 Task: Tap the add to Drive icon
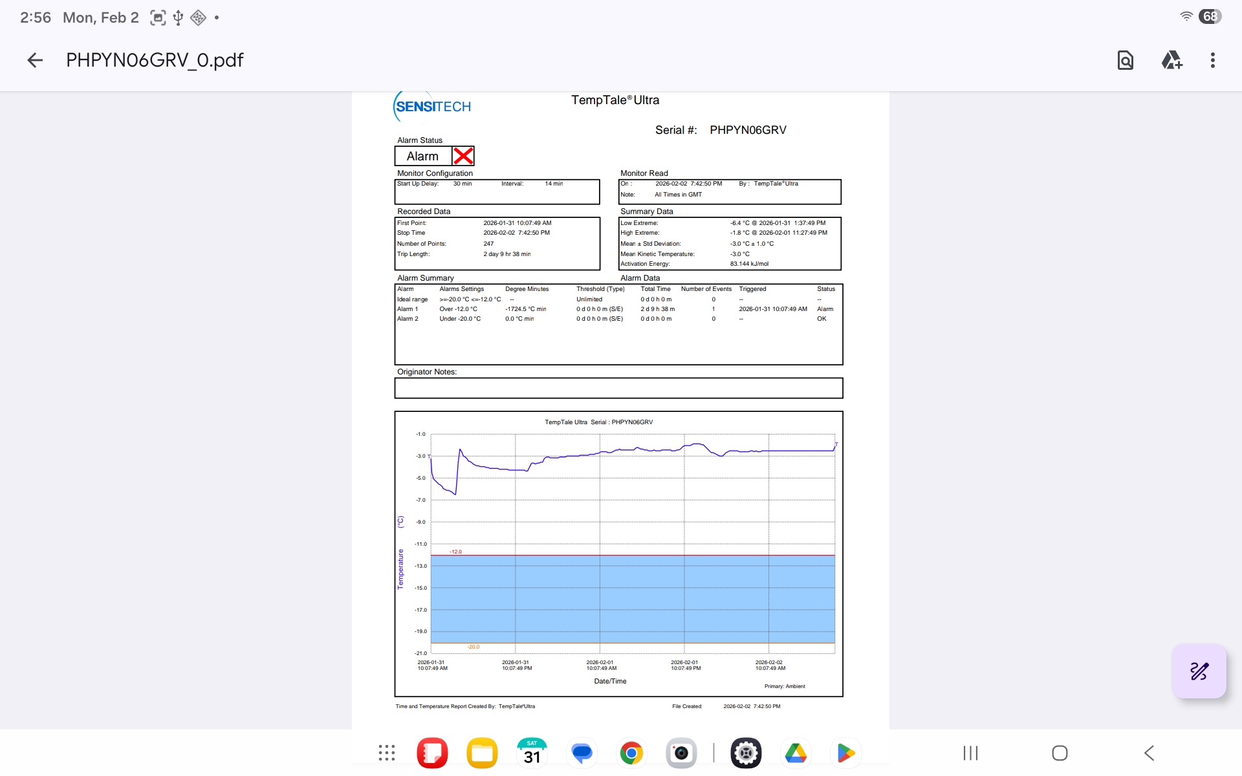1171,60
